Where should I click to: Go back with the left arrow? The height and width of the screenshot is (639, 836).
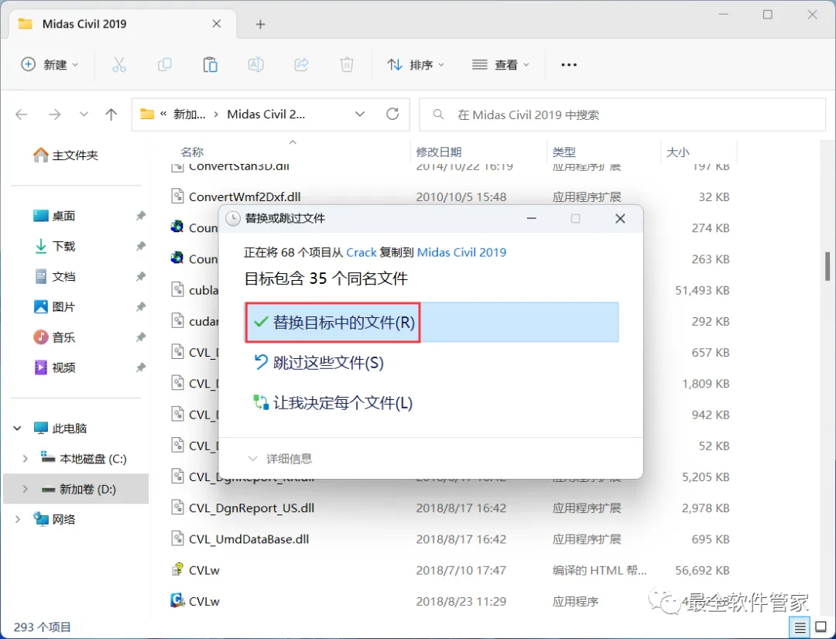(22, 114)
